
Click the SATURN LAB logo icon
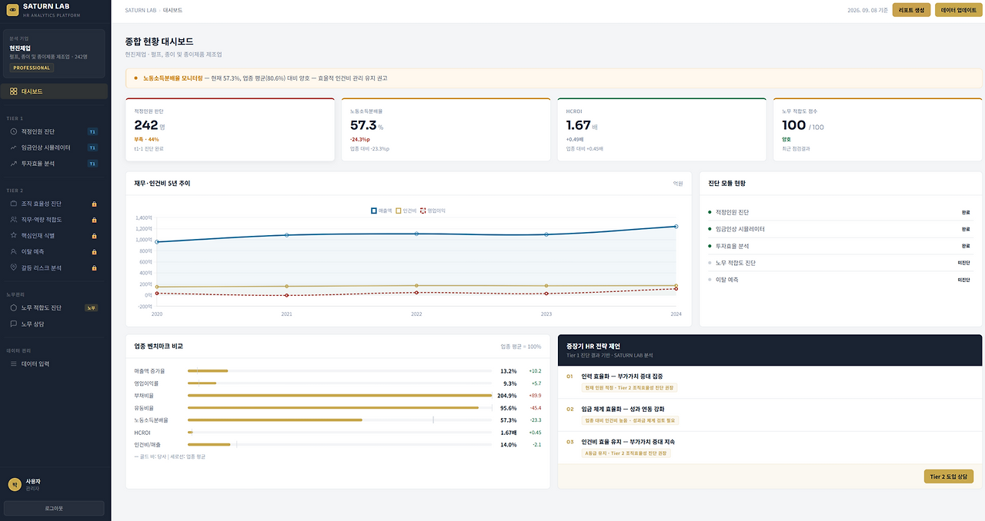pos(12,11)
